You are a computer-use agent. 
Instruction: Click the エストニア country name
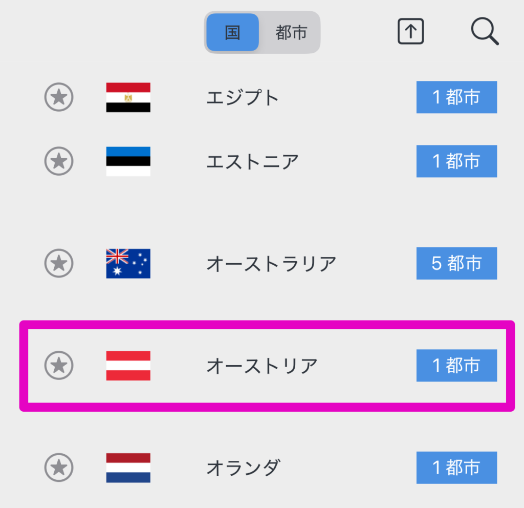(x=252, y=161)
